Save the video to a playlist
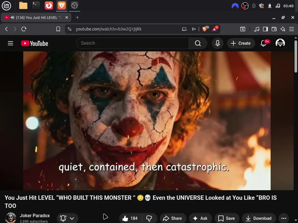 click(227, 218)
